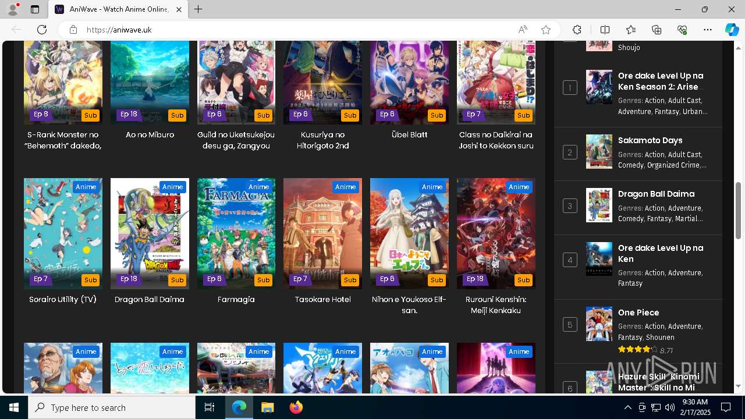Click the Shoujo genre link
This screenshot has height=419, width=745.
[629, 48]
